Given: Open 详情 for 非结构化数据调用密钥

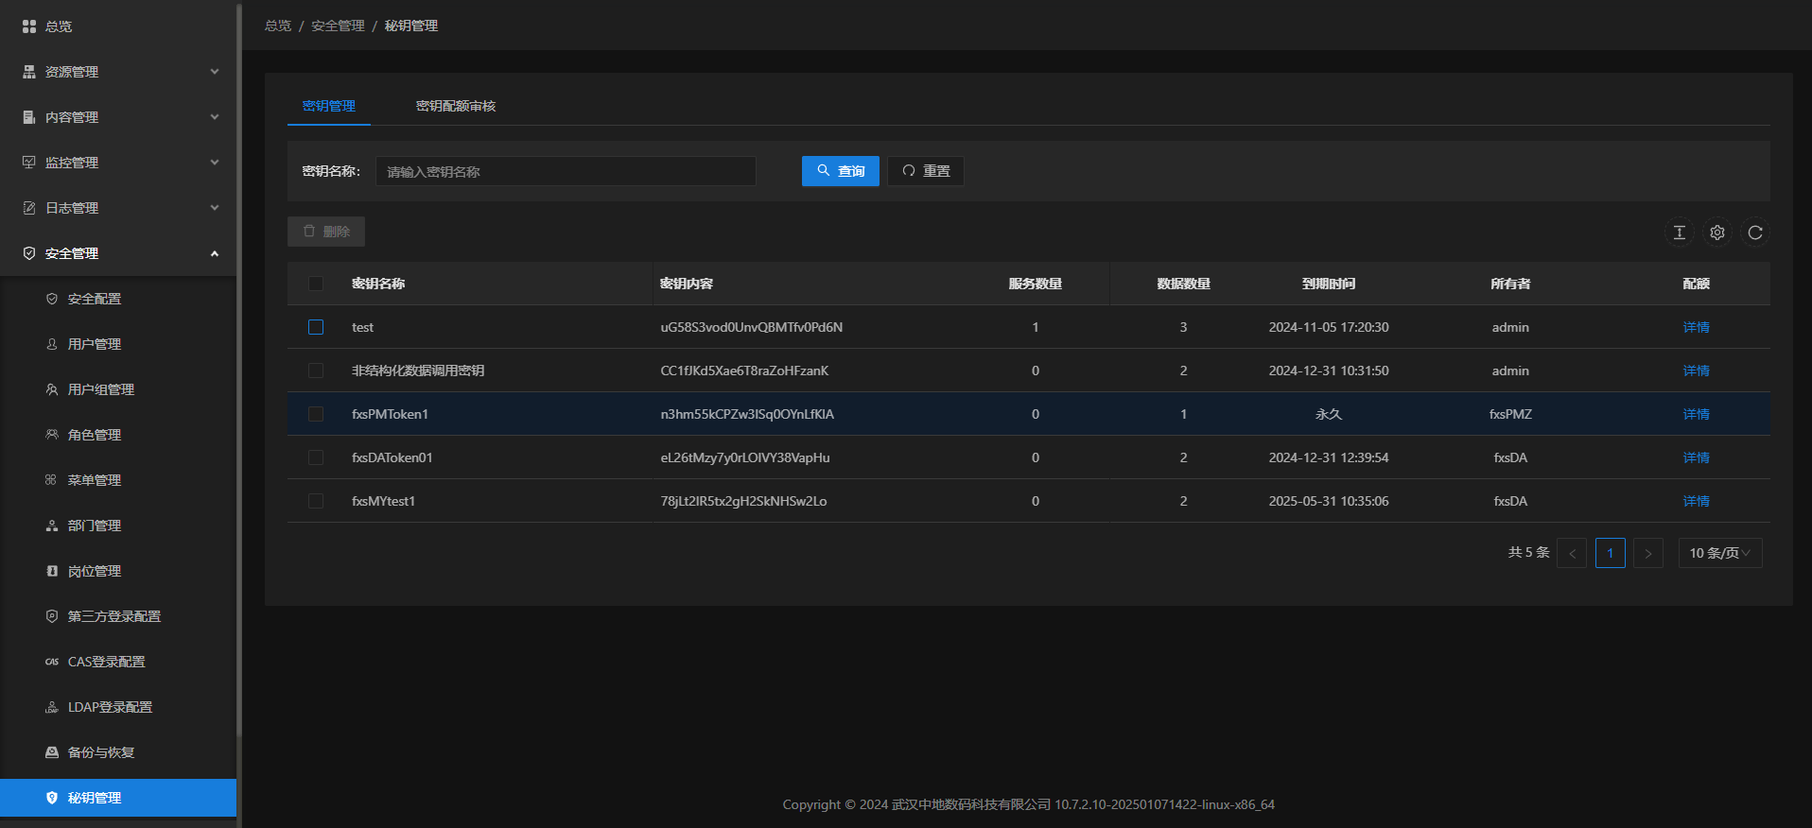Looking at the screenshot, I should pos(1696,371).
